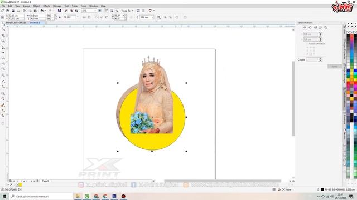The height and width of the screenshot is (200, 357).
Task: Click the taskbar search box
Action: pyautogui.click(x=41, y=196)
